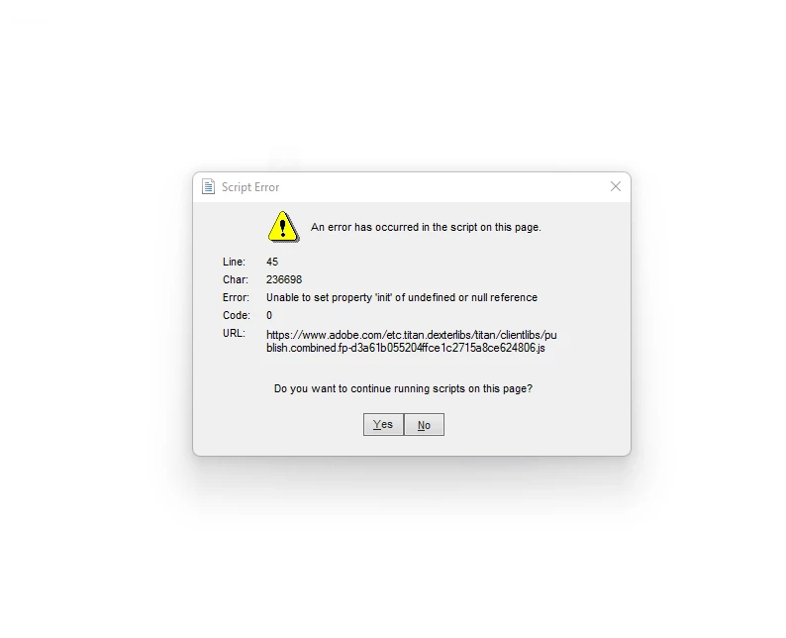The image size is (786, 638).
Task: Click the 'Do you want to continue' question
Action: 403,388
